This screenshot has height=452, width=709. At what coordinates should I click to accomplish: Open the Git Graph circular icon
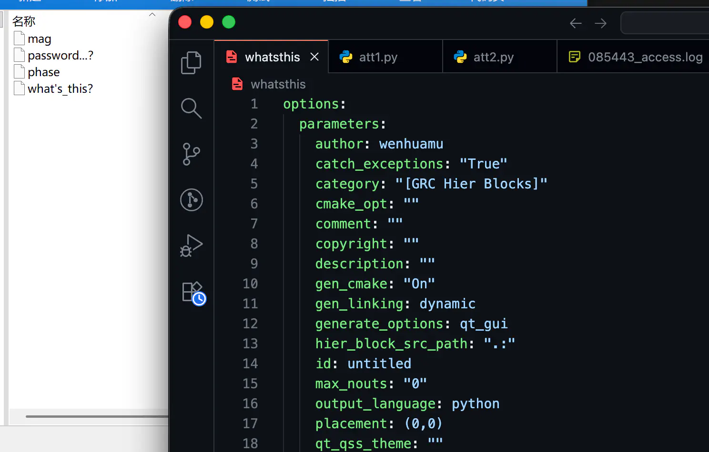(x=191, y=200)
